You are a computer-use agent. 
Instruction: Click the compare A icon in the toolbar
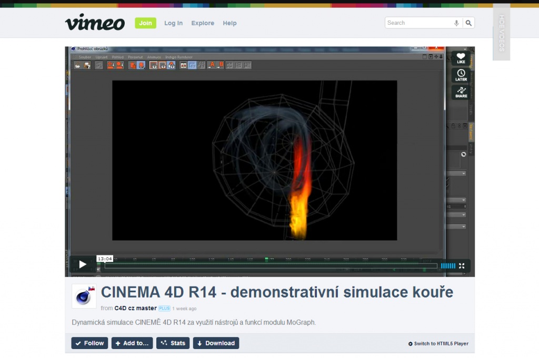click(212, 65)
